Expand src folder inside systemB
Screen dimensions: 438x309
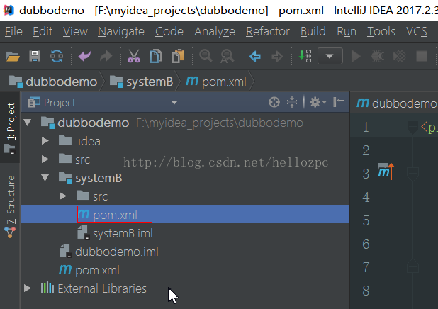coord(63,196)
